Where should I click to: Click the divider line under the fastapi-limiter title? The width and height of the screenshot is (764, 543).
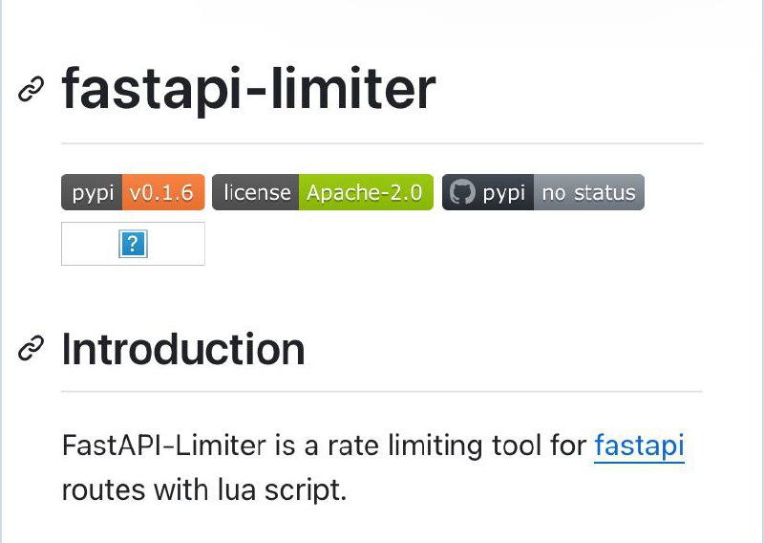point(382,143)
